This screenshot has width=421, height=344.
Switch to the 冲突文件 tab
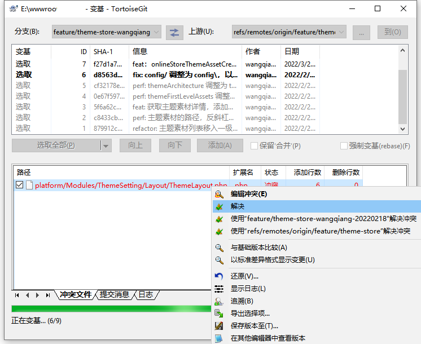pos(76,294)
